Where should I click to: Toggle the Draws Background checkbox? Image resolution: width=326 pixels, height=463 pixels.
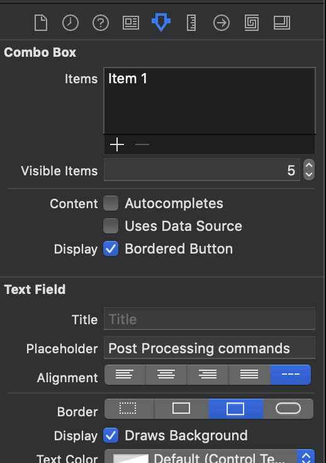pos(111,435)
